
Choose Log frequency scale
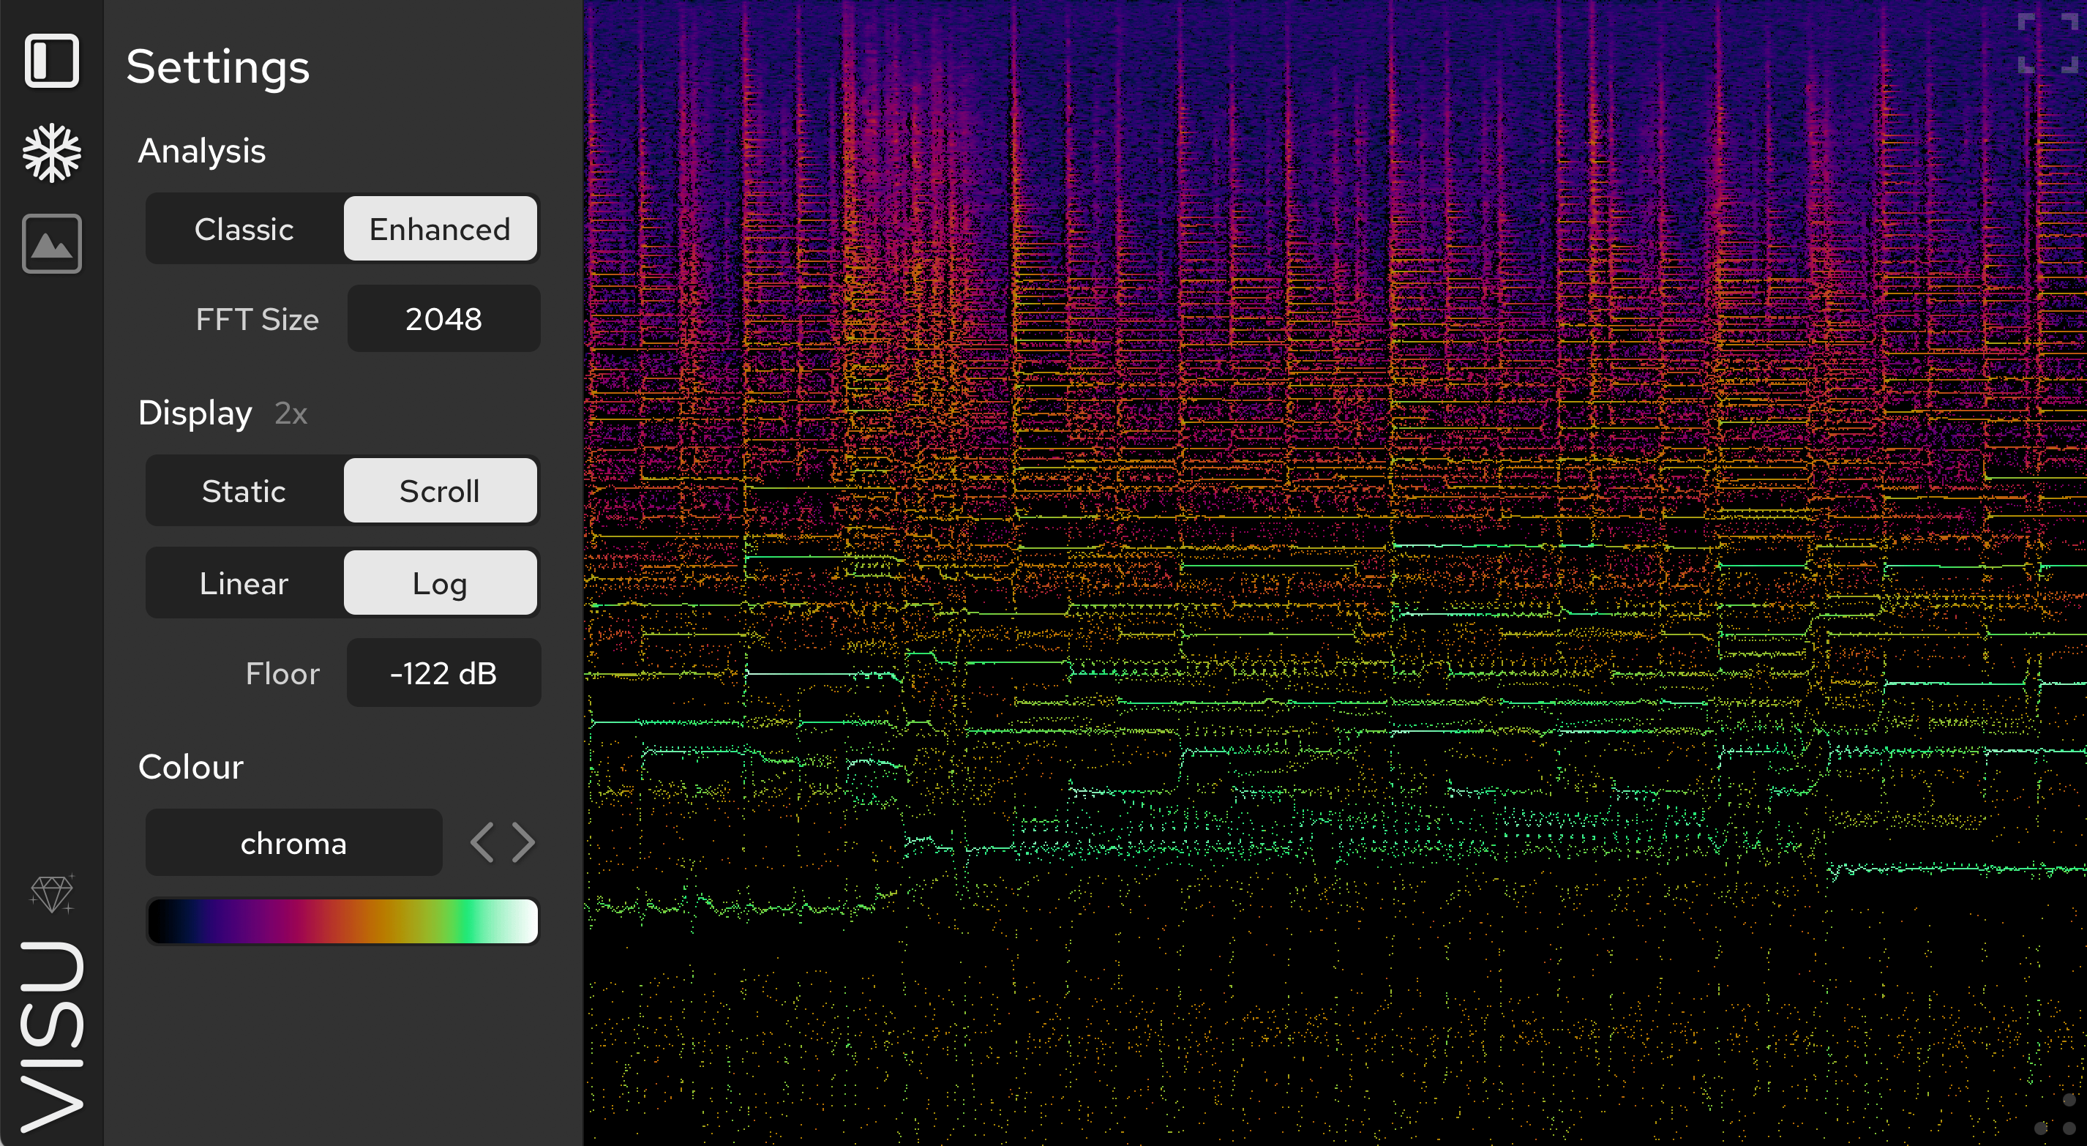coord(440,583)
